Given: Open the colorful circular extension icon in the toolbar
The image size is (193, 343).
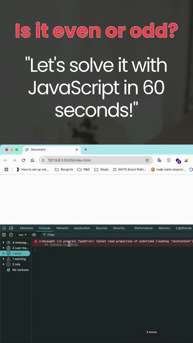Looking at the screenshot, I should (169, 161).
